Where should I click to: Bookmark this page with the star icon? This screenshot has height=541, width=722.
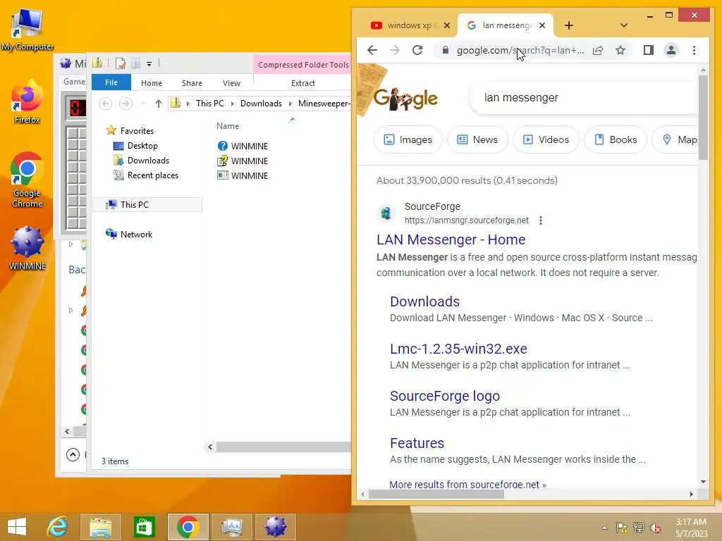(x=620, y=50)
